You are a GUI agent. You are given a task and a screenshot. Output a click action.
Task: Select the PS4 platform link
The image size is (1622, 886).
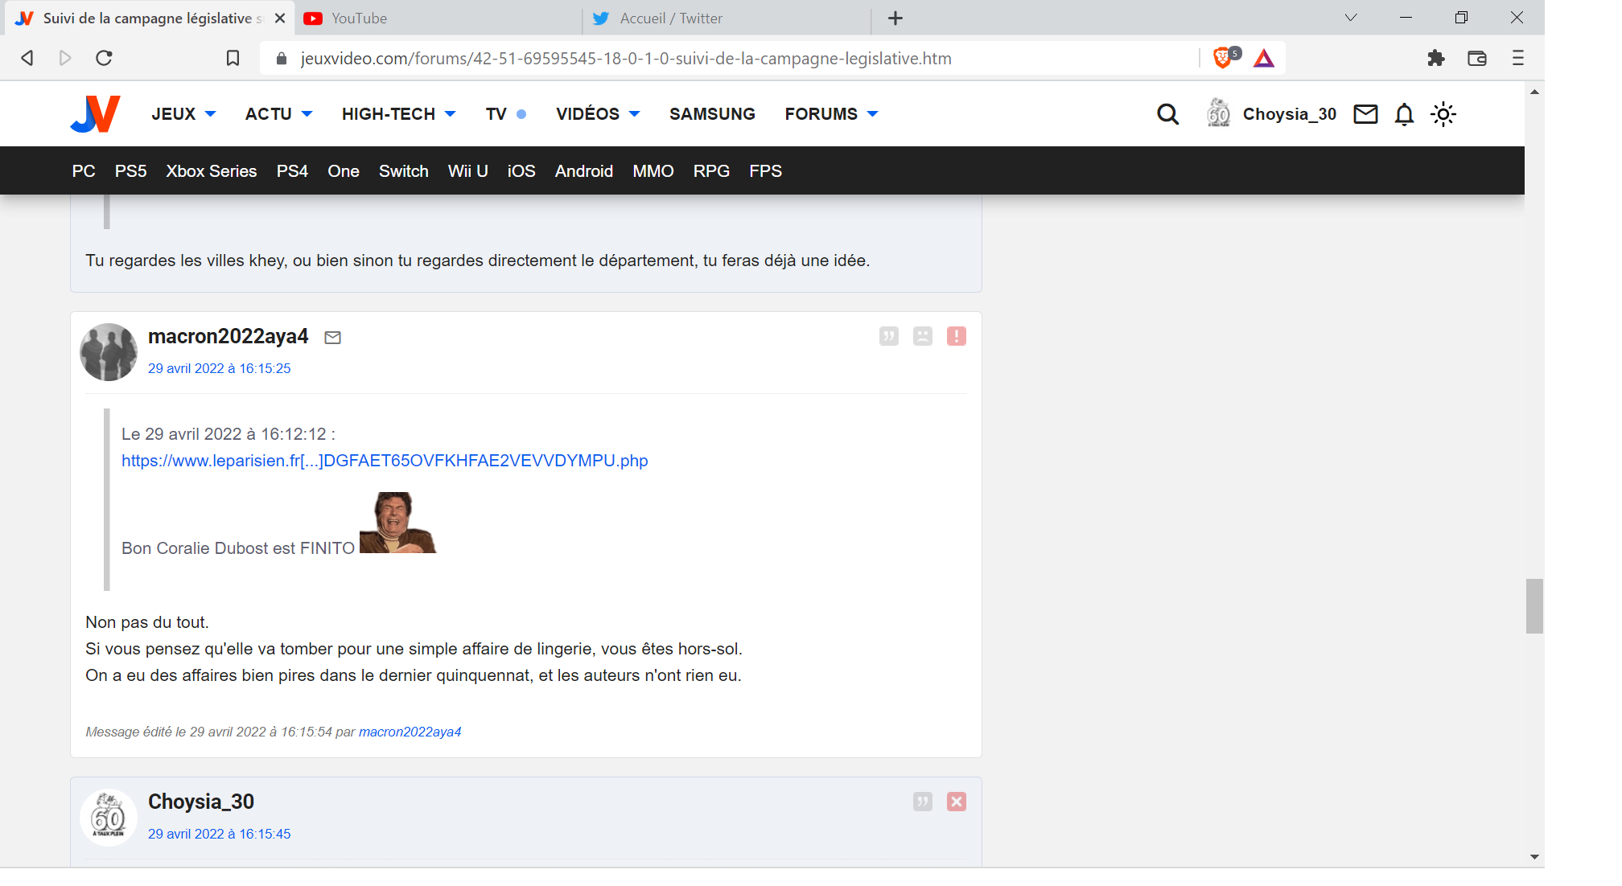tap(292, 171)
